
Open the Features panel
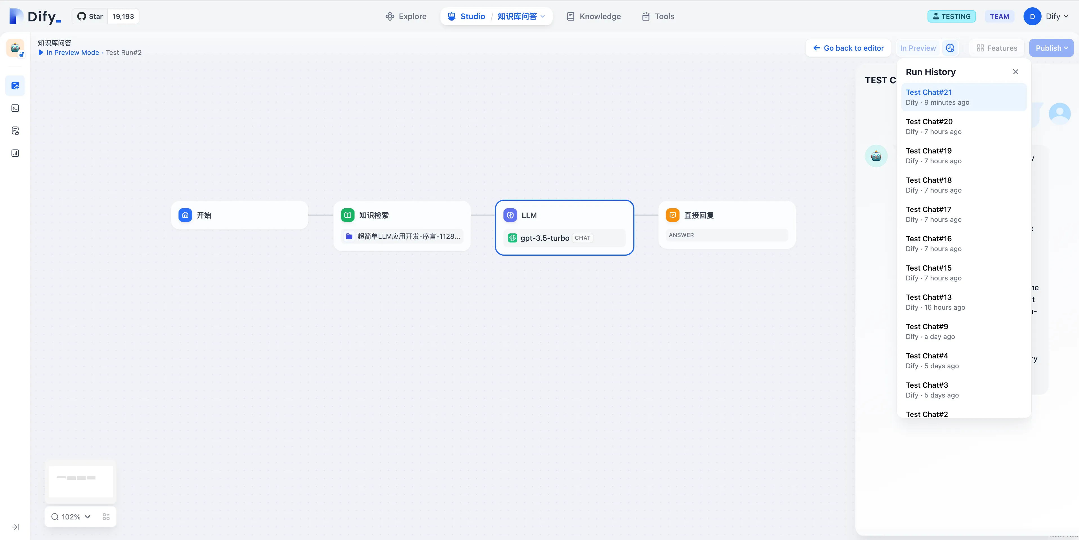click(996, 48)
